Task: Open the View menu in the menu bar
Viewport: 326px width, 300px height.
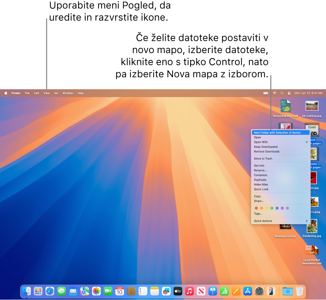Action: (x=47, y=93)
